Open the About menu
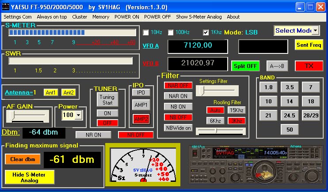This screenshot has height=192, width=328. pyautogui.click(x=233, y=17)
